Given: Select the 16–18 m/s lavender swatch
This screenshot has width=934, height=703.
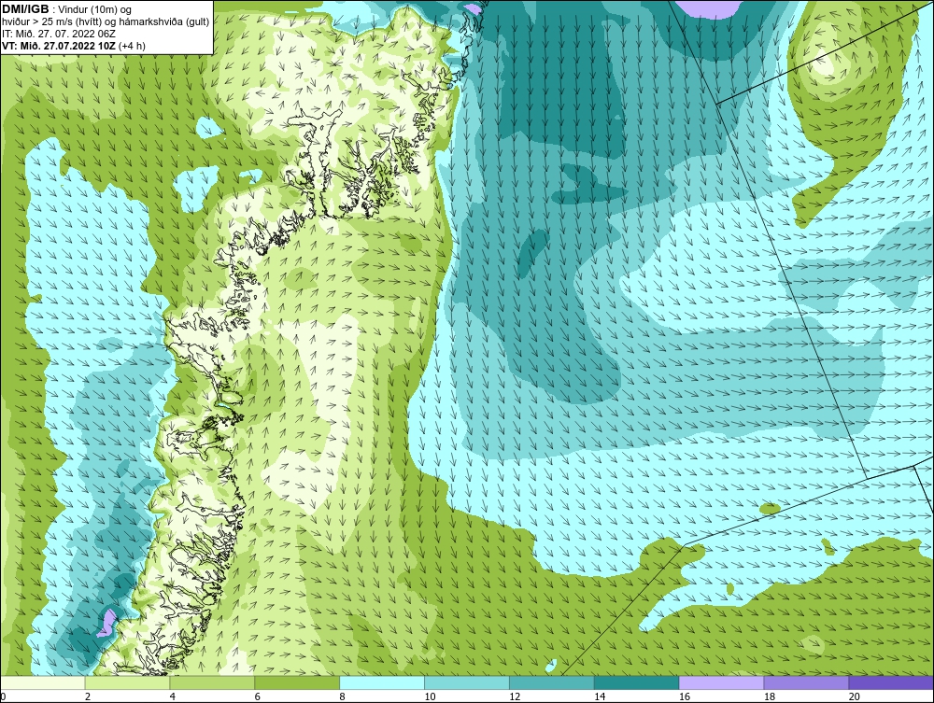Looking at the screenshot, I should click(x=721, y=682).
